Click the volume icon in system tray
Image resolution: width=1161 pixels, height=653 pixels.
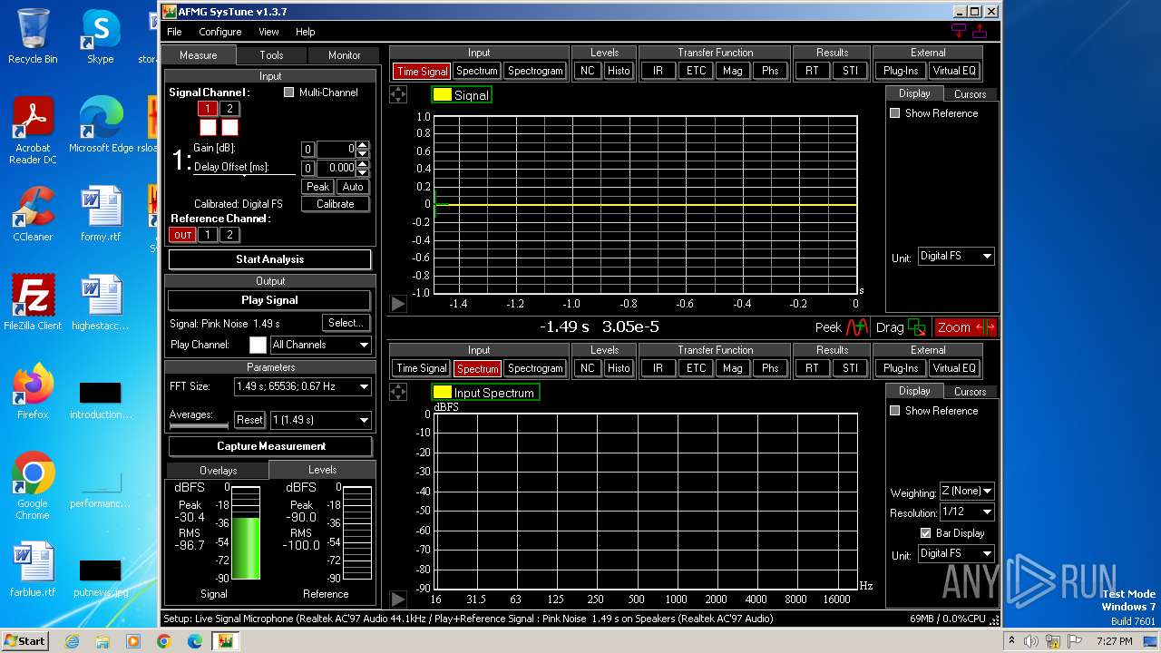[x=1031, y=641]
